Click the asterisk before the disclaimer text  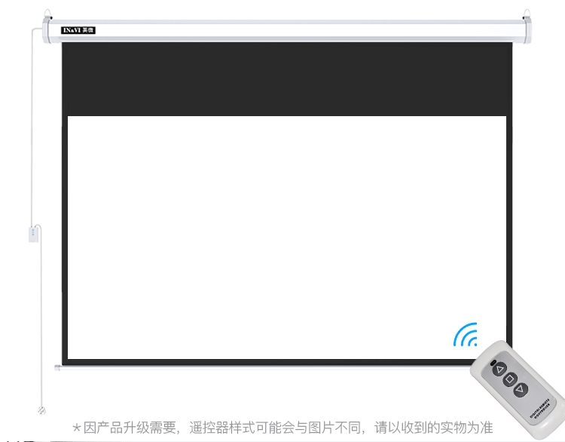point(77,428)
